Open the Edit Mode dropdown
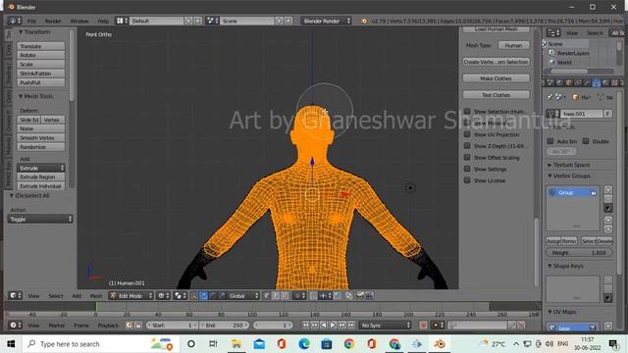Image resolution: width=628 pixels, height=353 pixels. coord(131,295)
